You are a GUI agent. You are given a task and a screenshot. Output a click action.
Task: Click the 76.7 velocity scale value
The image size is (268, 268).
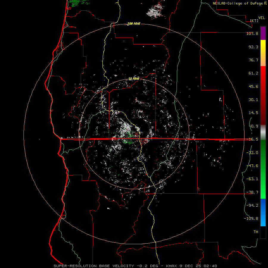coord(253,60)
